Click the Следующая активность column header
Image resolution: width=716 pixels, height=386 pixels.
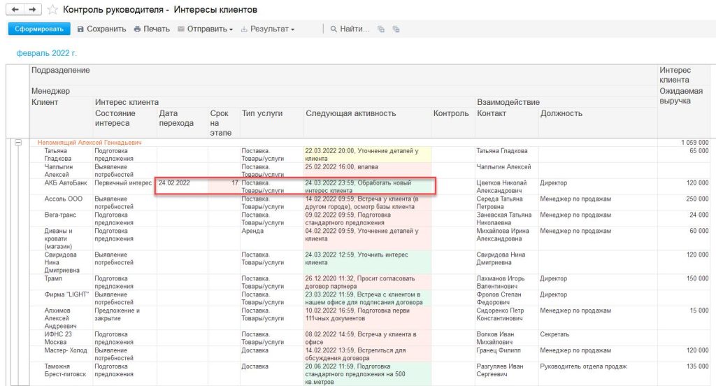[x=350, y=113]
